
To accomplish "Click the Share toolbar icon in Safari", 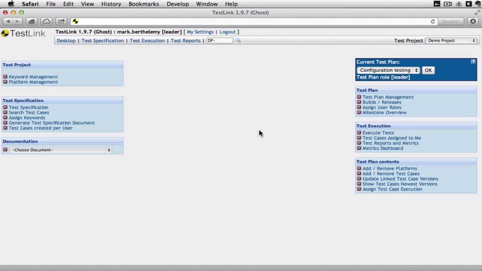I will tap(61, 21).
